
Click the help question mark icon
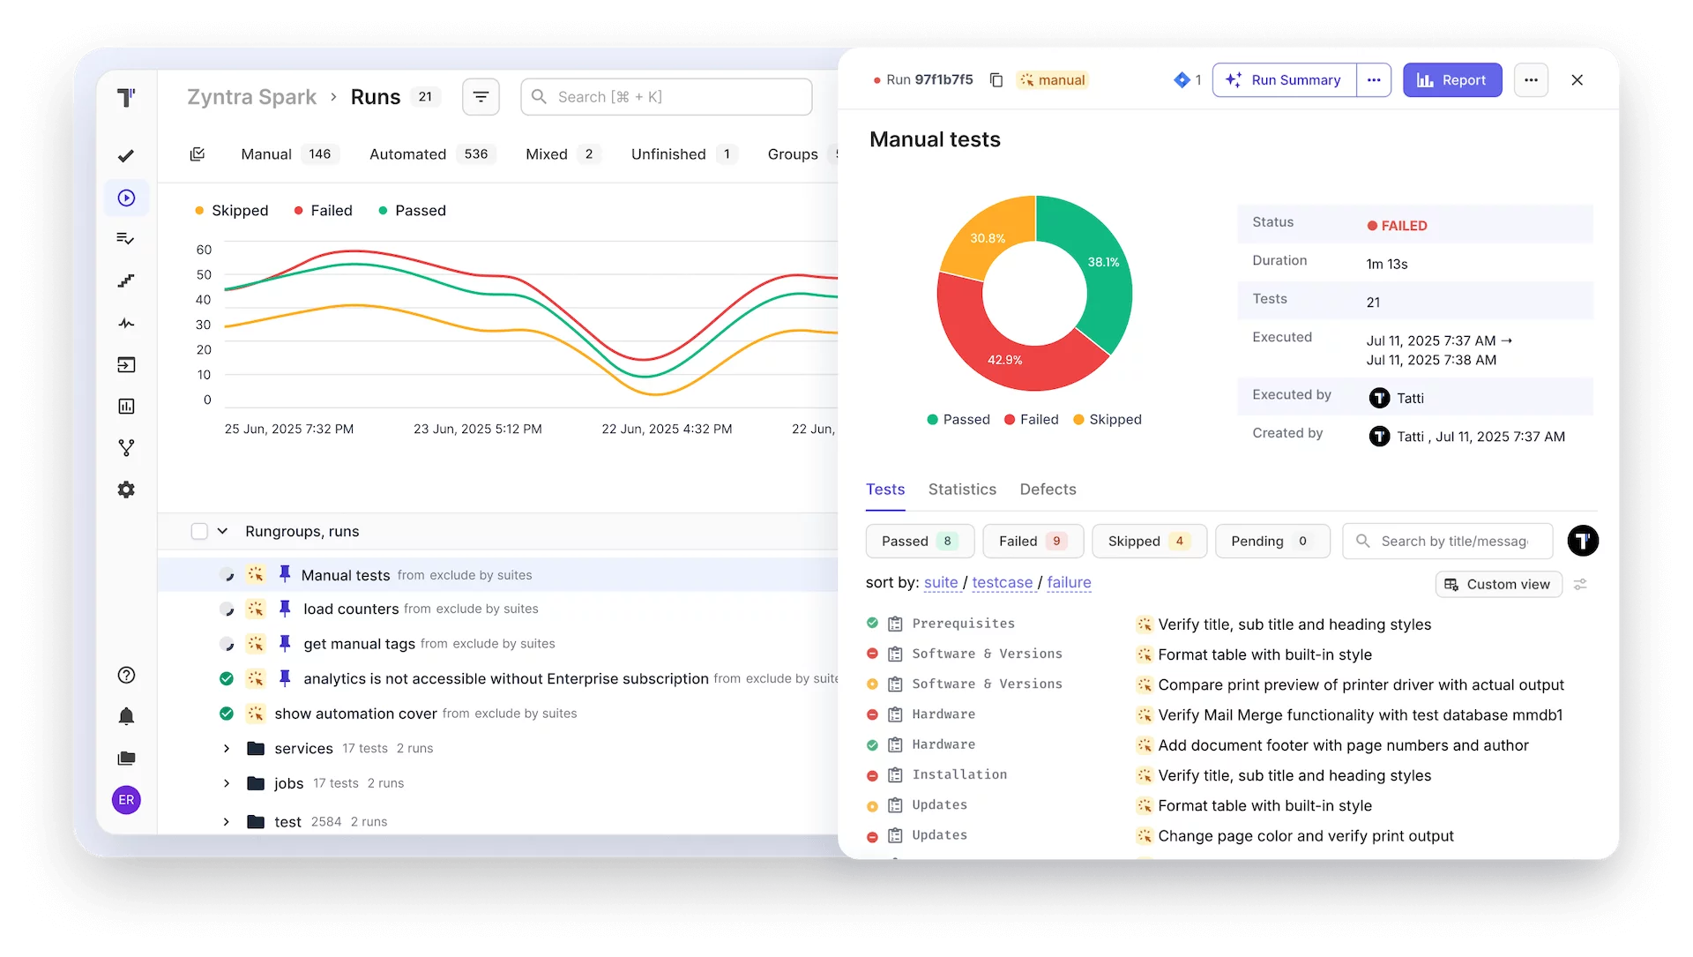pyautogui.click(x=126, y=675)
